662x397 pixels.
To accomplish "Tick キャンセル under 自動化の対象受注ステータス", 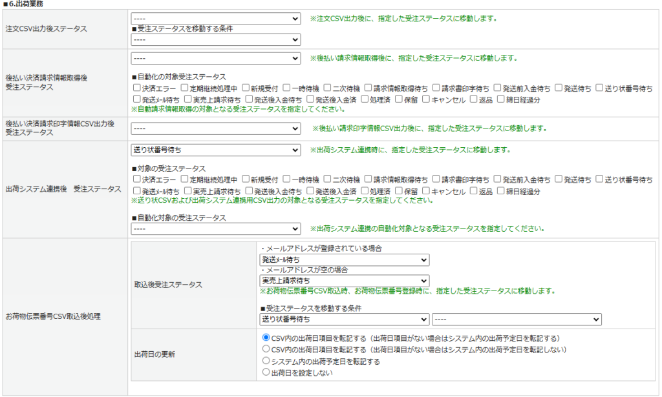I will click(426, 99).
